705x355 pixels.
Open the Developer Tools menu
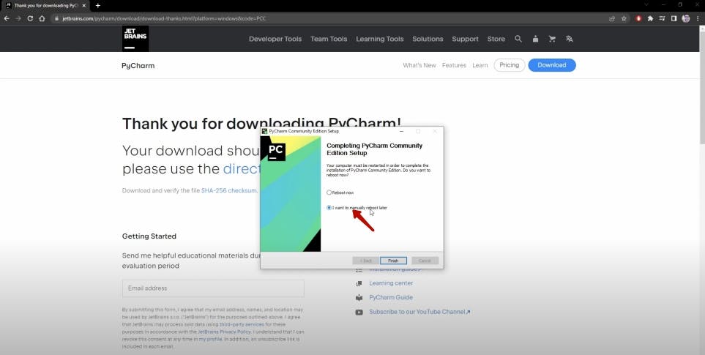275,39
